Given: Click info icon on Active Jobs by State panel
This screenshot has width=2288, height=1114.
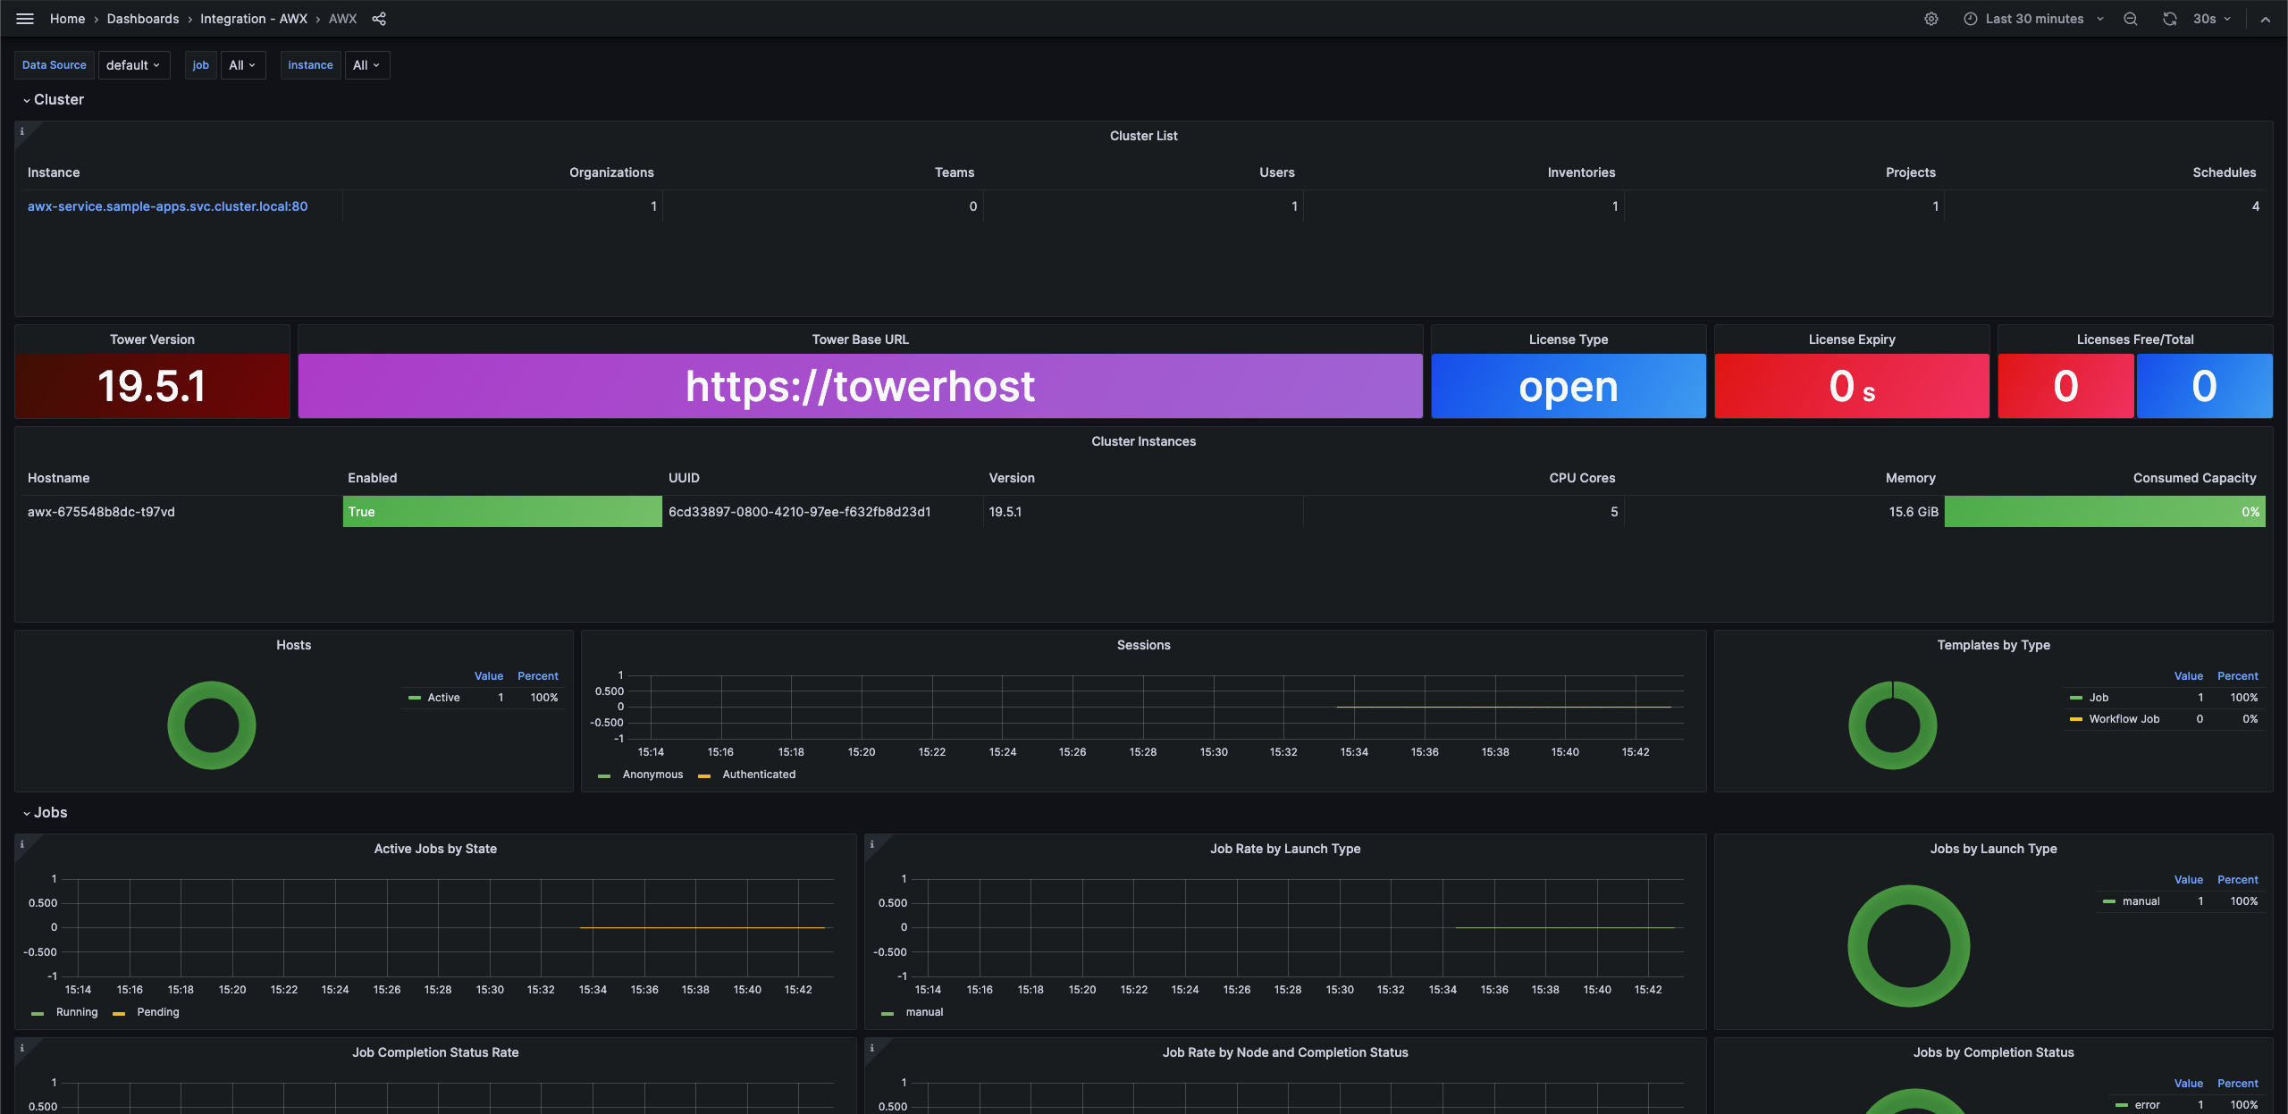Looking at the screenshot, I should (x=22, y=844).
